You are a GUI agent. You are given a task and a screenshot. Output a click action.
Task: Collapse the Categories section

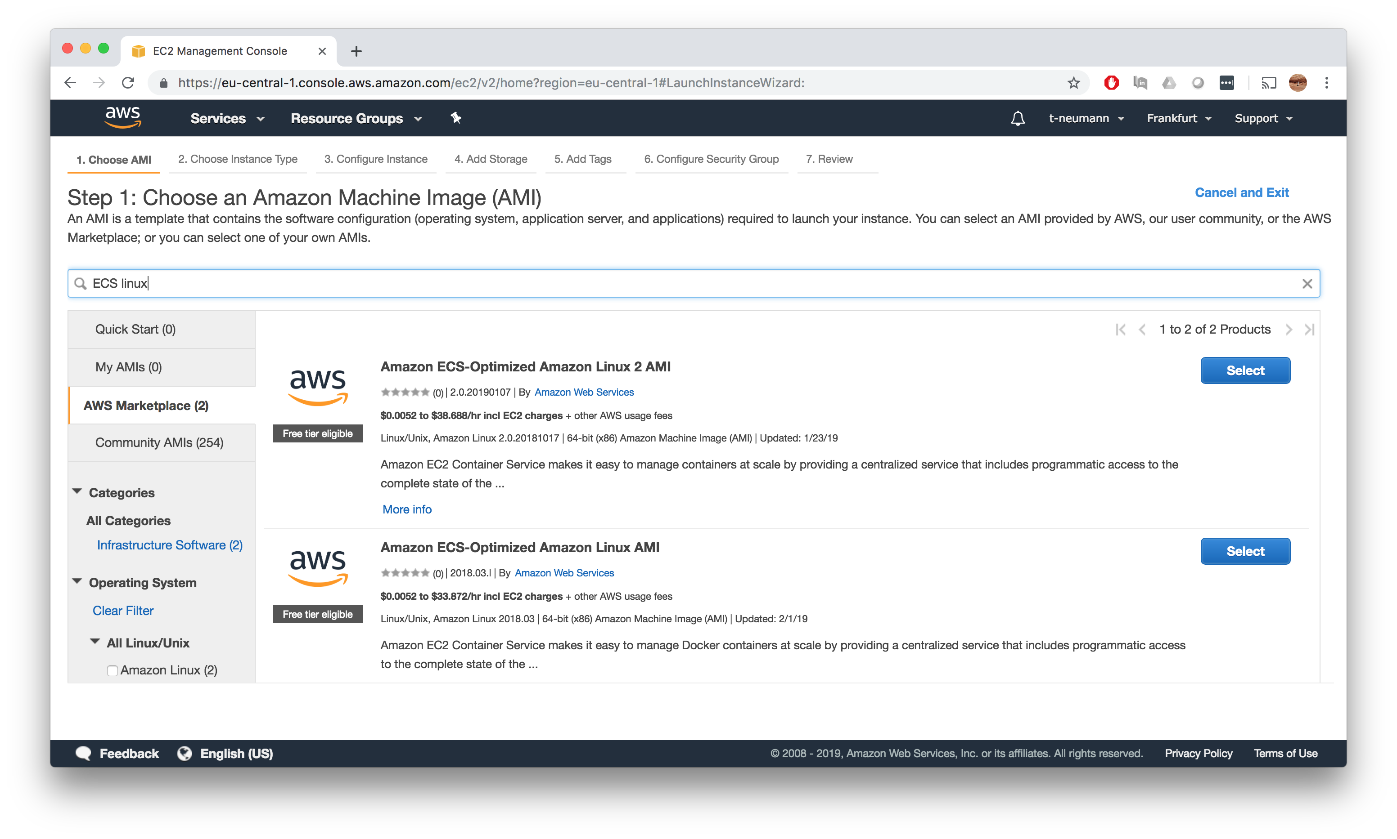click(77, 492)
